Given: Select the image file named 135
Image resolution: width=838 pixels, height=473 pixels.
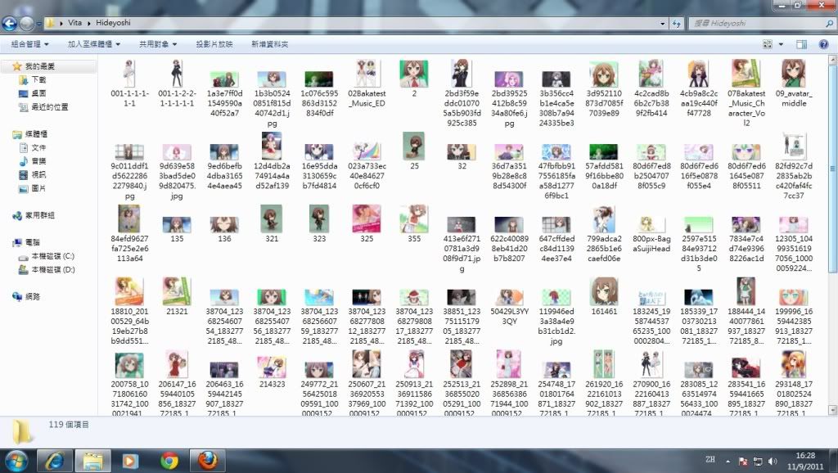Looking at the screenshot, I should pyautogui.click(x=177, y=229).
